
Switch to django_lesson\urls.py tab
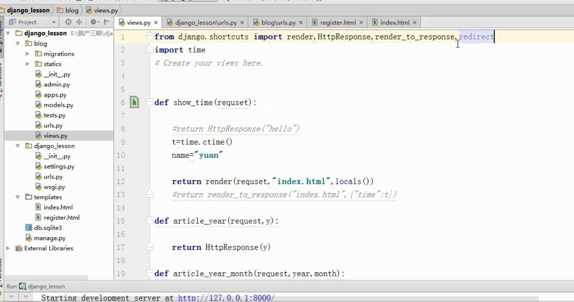pos(206,22)
